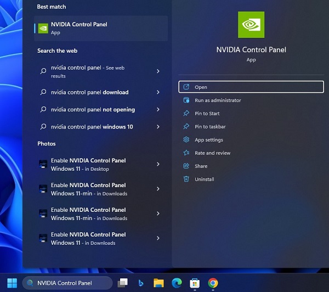Click the magnifier icon in taskbar search box
Image resolution: width=329 pixels, height=292 pixels.
pos(30,283)
